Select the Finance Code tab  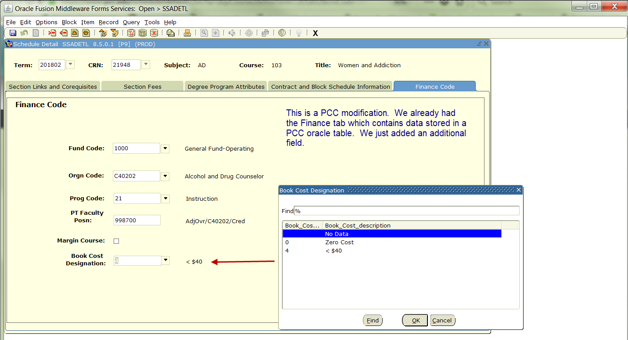(x=435, y=87)
